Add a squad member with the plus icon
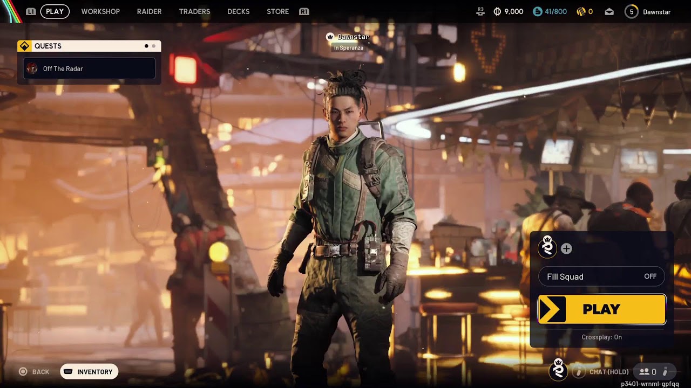This screenshot has height=388, width=691. click(566, 248)
